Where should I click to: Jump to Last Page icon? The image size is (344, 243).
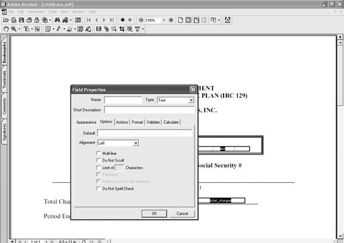(x=112, y=20)
